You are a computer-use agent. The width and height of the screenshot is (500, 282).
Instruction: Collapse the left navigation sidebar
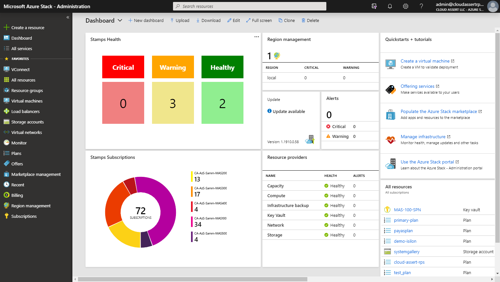(x=68, y=17)
